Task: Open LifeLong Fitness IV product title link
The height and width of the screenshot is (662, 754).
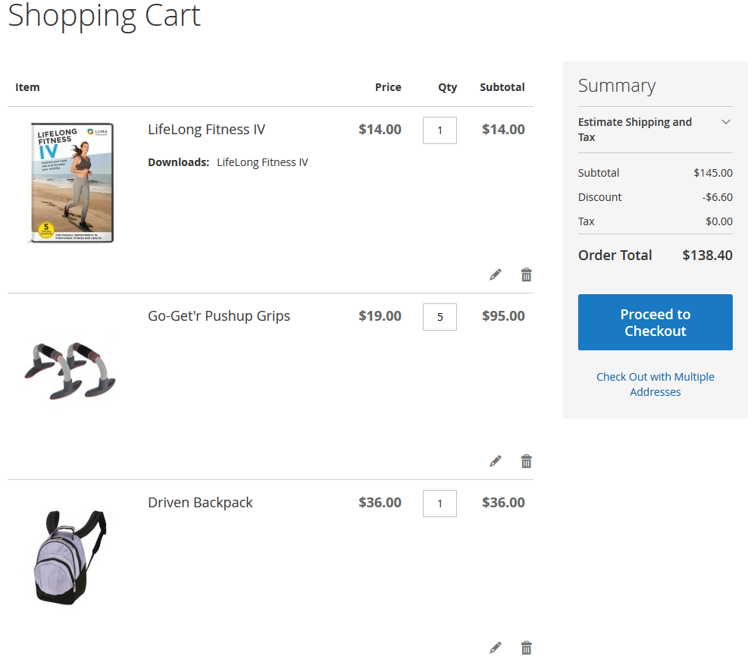Action: point(206,130)
